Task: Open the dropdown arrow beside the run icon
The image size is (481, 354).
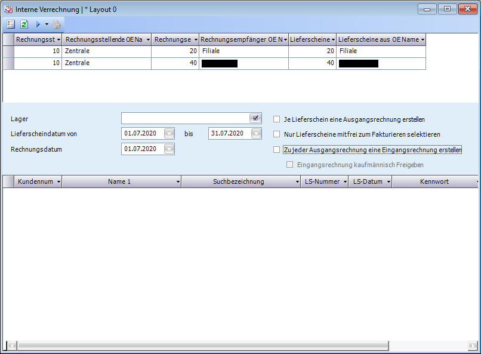Action: click(x=47, y=24)
